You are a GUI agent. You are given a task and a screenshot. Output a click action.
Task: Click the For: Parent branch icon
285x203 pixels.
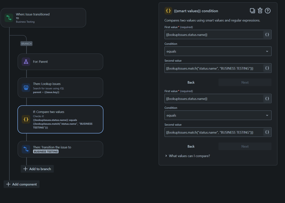tap(26, 62)
